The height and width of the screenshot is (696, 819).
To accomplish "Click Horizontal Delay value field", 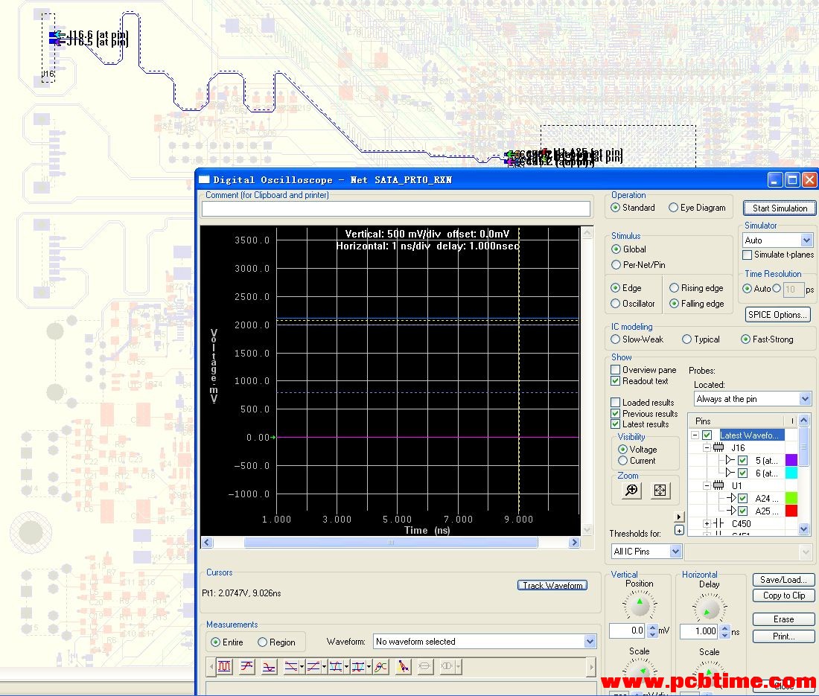I will [699, 631].
